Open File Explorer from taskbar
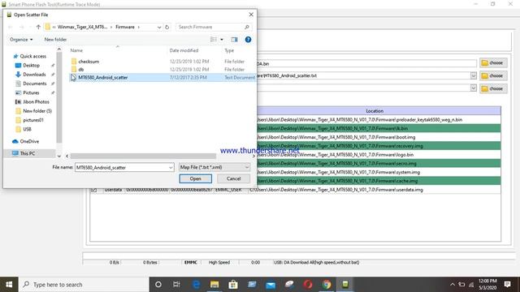This screenshot has height=292, width=520. pos(214,285)
